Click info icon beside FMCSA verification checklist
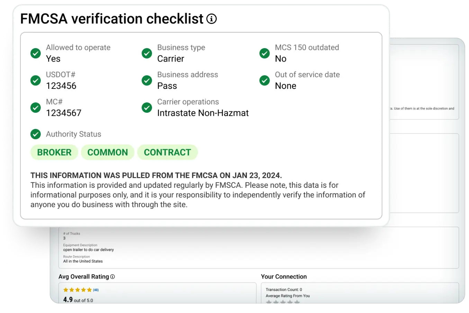This screenshot has width=469, height=313. [211, 19]
